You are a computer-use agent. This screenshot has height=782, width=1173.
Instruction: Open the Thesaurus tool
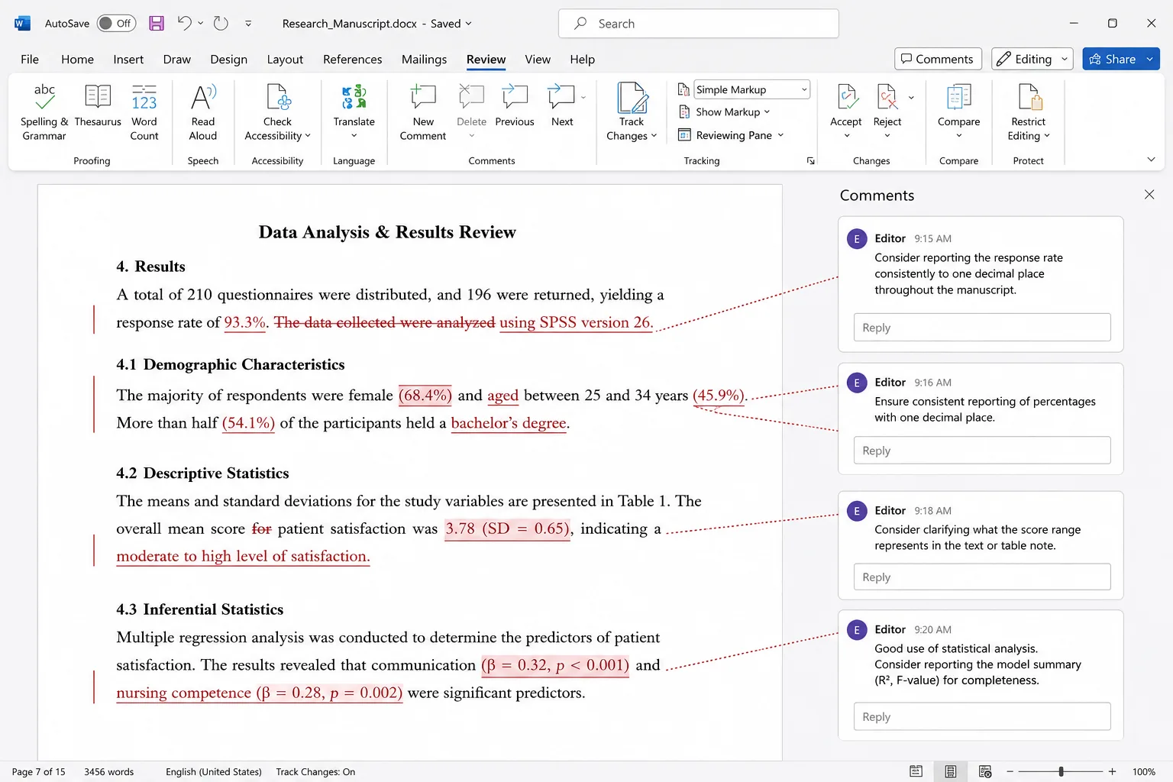(x=98, y=105)
